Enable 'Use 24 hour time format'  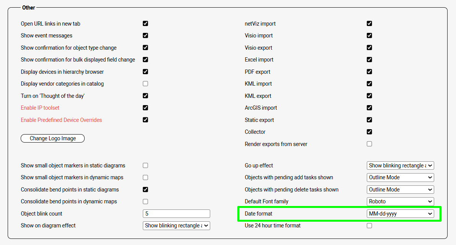click(x=369, y=226)
